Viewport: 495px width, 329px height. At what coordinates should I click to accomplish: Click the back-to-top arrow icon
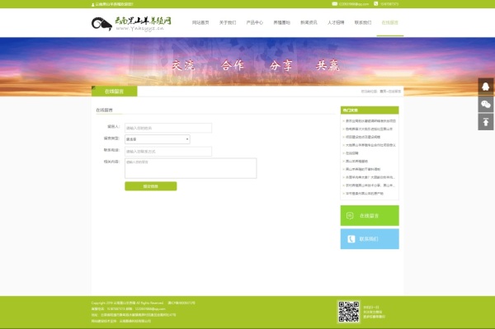coord(486,122)
